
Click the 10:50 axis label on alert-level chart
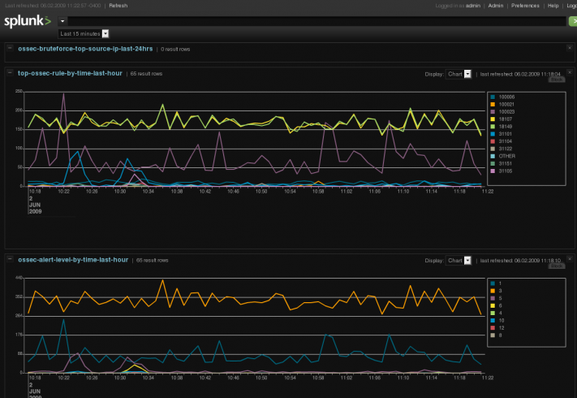[261, 378]
